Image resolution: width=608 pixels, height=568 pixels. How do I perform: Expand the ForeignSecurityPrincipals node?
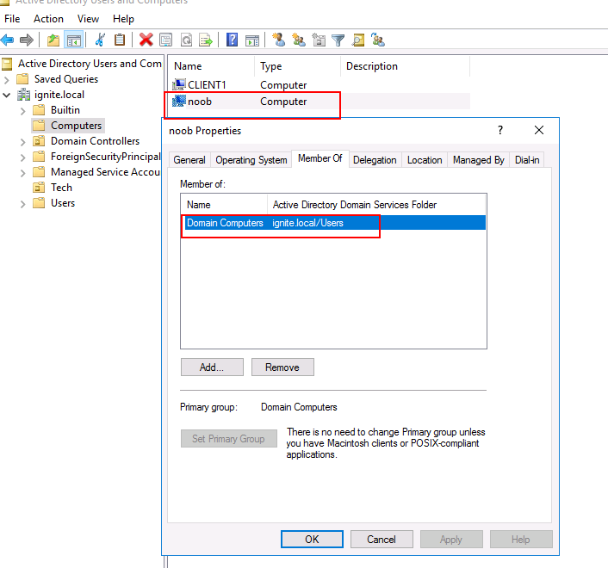pos(22,157)
